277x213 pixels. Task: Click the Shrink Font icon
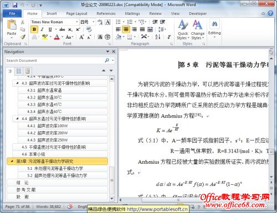(89, 37)
